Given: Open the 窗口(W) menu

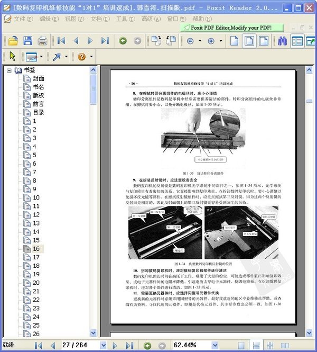Looking at the screenshot, I should pyautogui.click(x=176, y=19).
